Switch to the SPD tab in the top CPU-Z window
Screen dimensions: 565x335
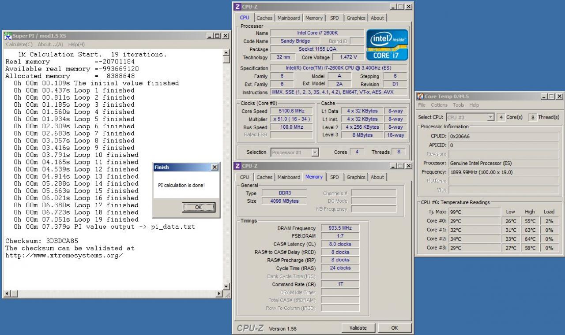pyautogui.click(x=335, y=18)
